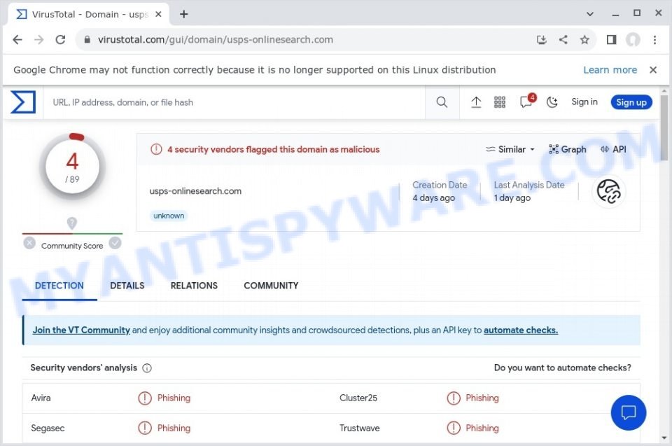Switch to the COMMUNITY tab

271,286
